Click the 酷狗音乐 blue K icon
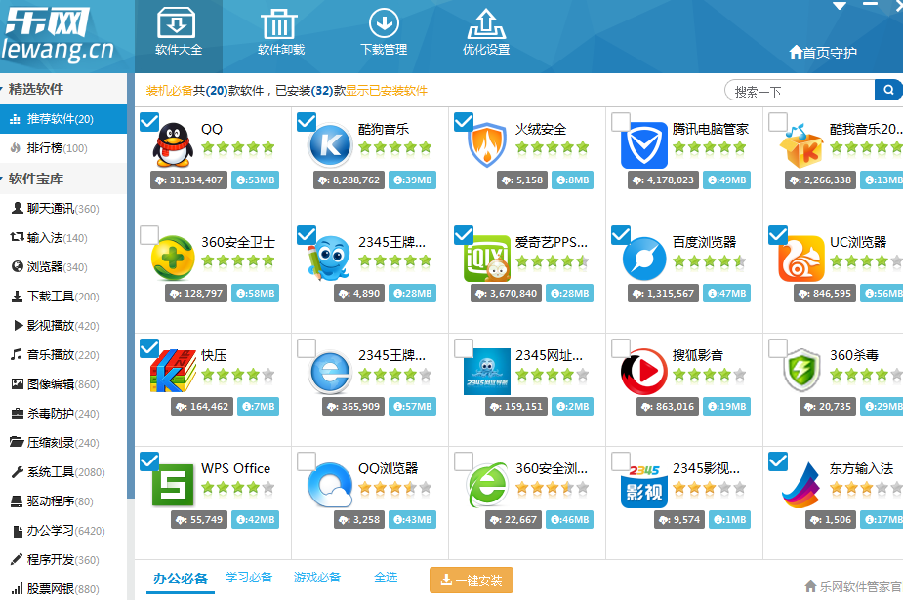Image resolution: width=903 pixels, height=600 pixels. [330, 145]
